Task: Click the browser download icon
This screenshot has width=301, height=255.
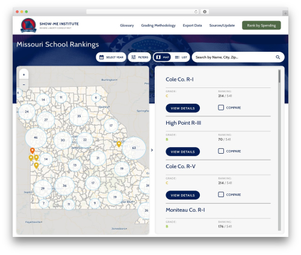Action: click(205, 12)
